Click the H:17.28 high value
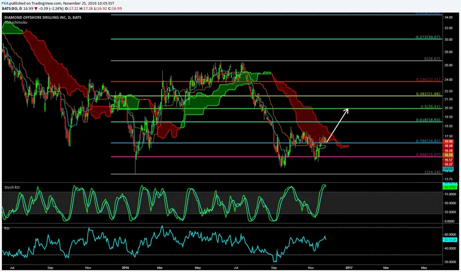This screenshot has height=272, width=461. coord(87,8)
